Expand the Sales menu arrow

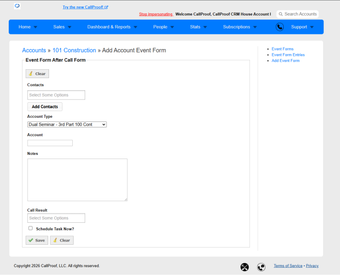pos(70,27)
